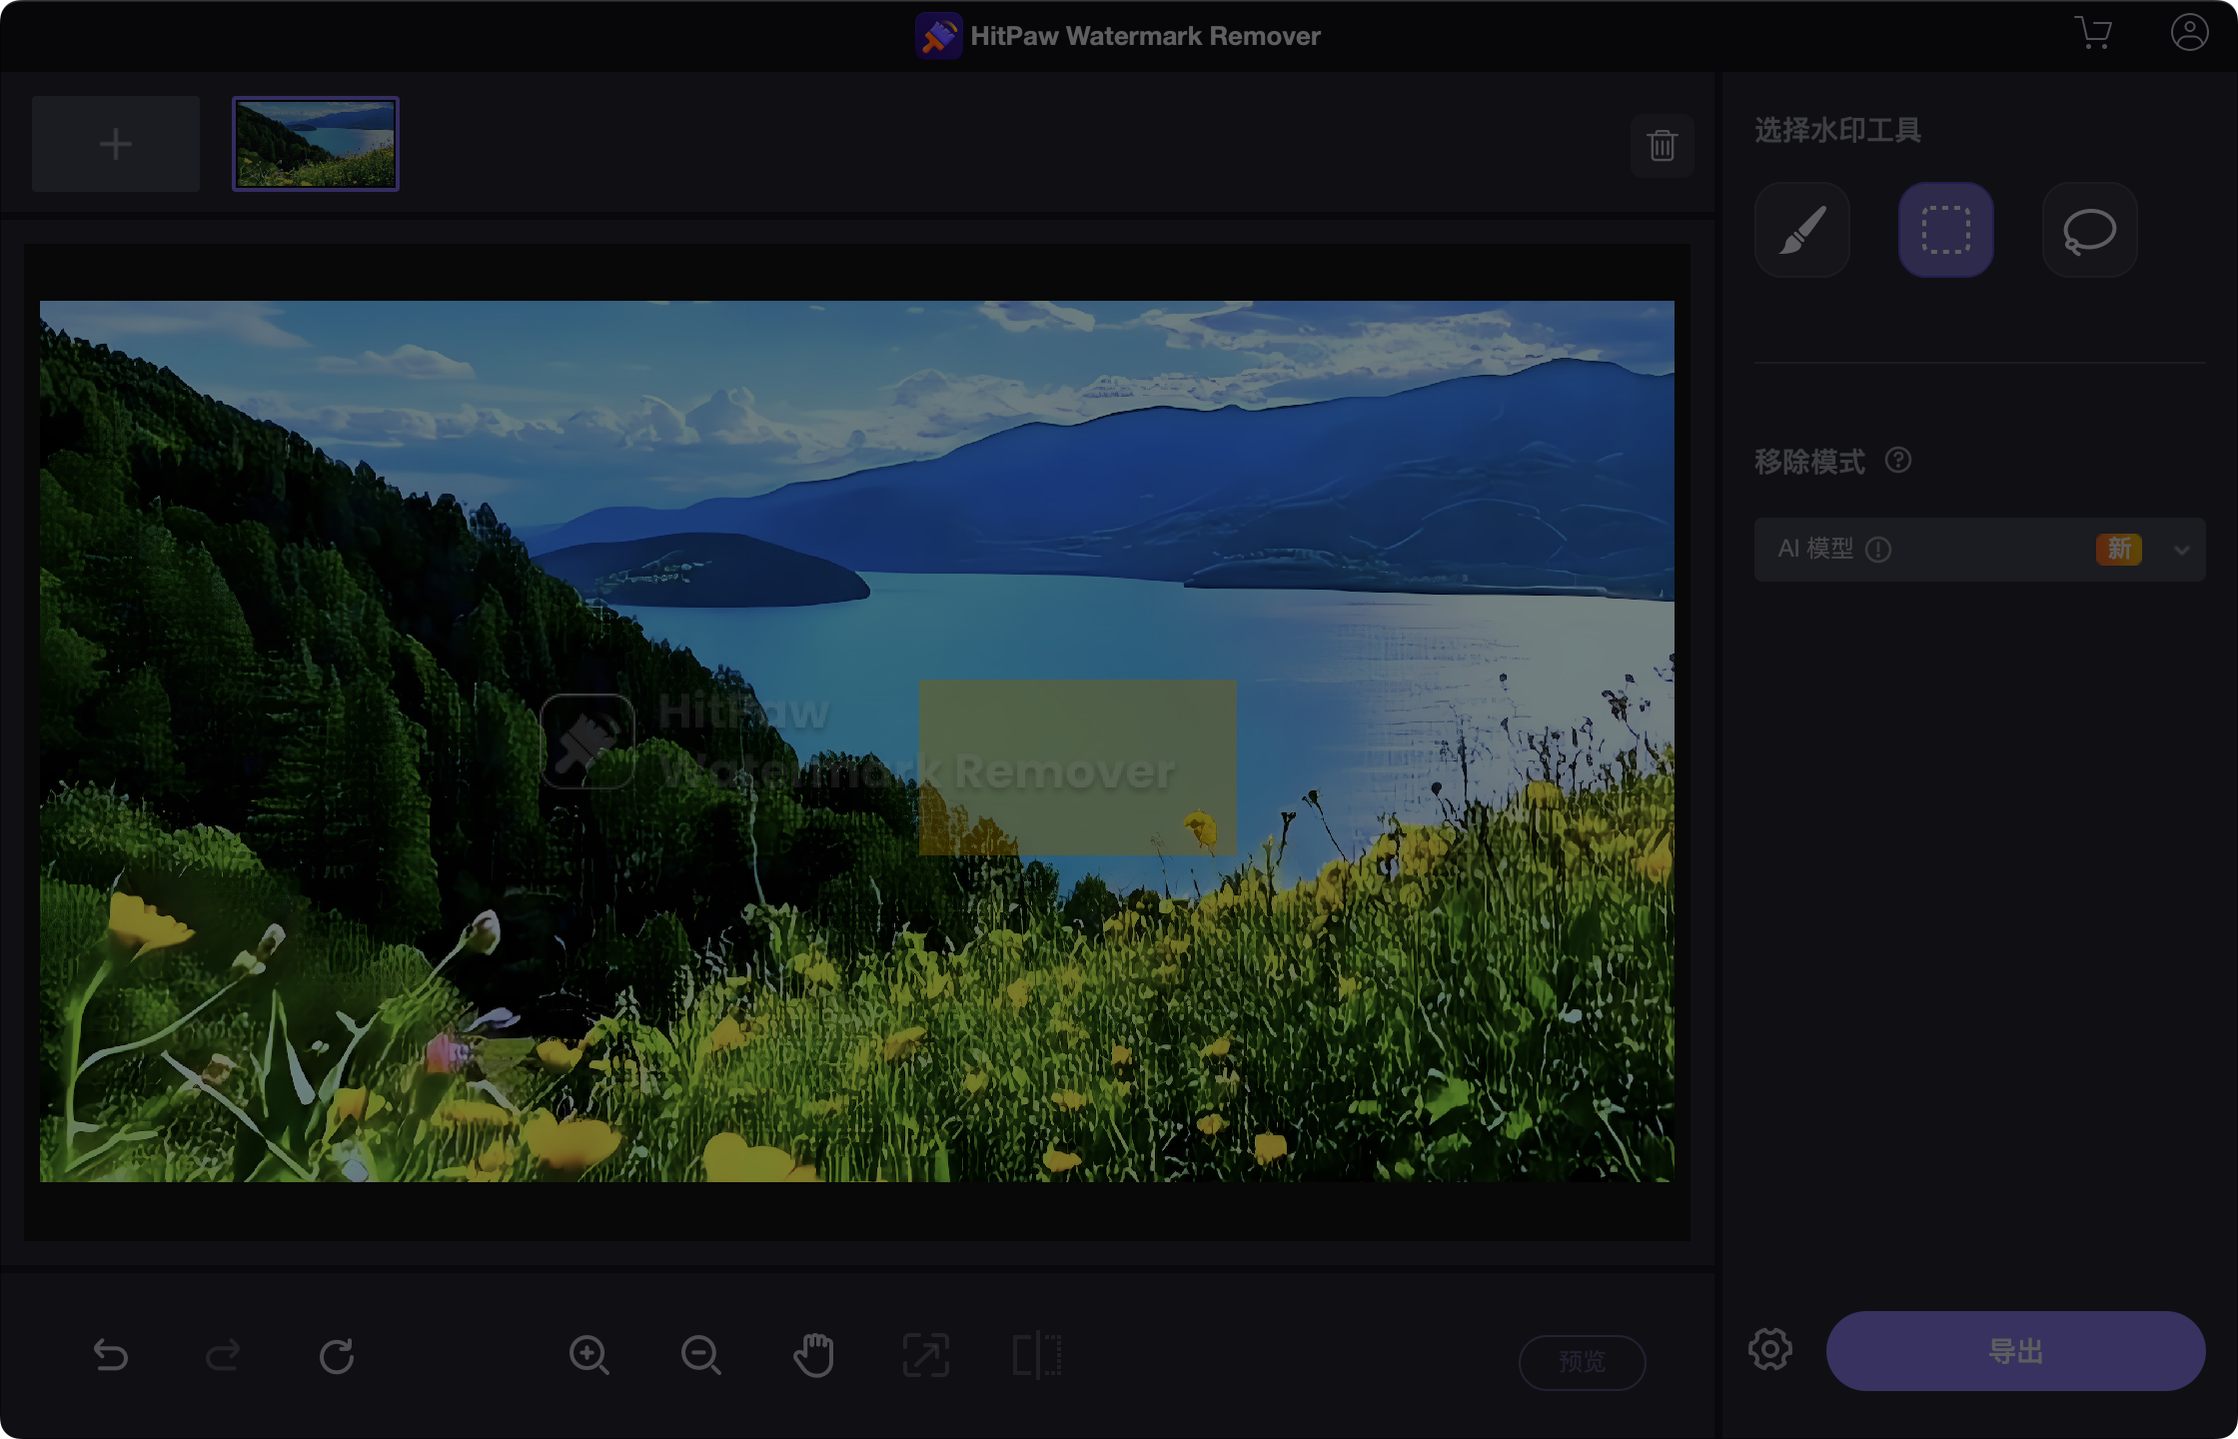The height and width of the screenshot is (1439, 2238).
Task: Fit the image to the screen
Action: point(926,1356)
